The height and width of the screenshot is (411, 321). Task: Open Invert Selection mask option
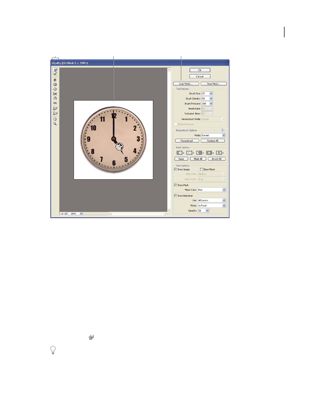coord(220,153)
